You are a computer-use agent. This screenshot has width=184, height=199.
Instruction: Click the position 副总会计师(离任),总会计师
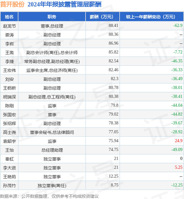(52, 53)
